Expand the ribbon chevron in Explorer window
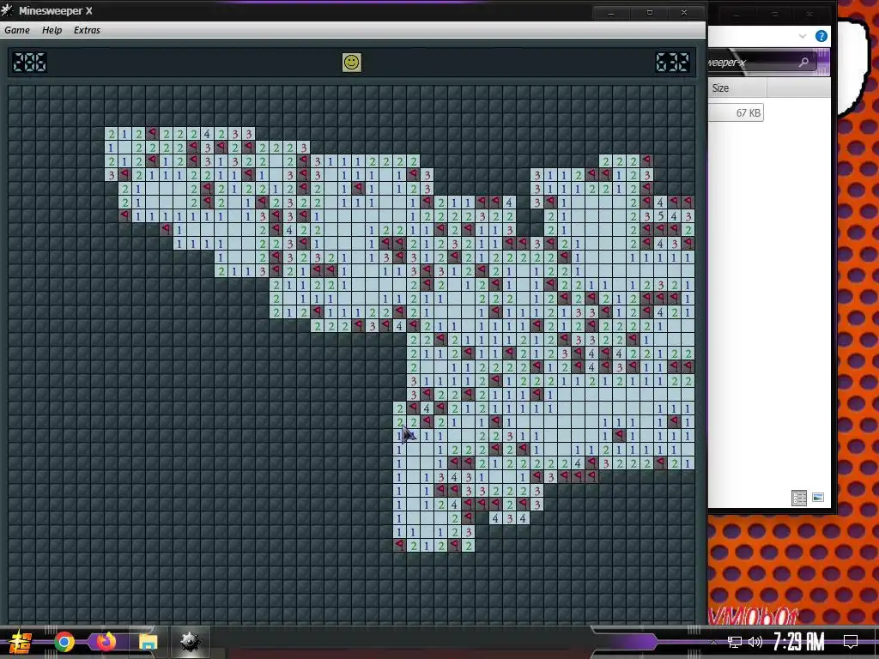The width and height of the screenshot is (879, 659). tap(803, 36)
